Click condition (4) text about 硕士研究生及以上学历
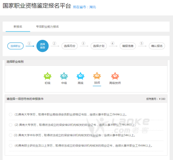Image resolution: width=173 pixels, height=160 pixels. tap(83, 146)
